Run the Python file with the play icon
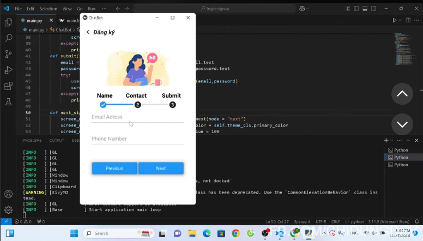 tap(395, 20)
